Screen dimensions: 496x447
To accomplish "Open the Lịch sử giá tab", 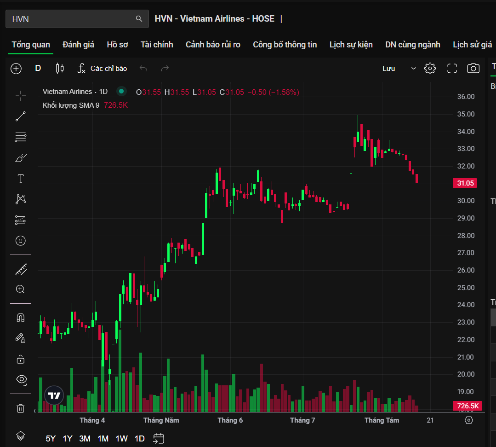I will (x=472, y=45).
